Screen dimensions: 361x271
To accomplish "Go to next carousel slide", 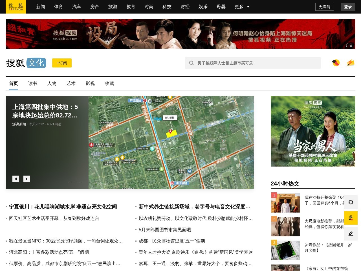I will pos(27,179).
